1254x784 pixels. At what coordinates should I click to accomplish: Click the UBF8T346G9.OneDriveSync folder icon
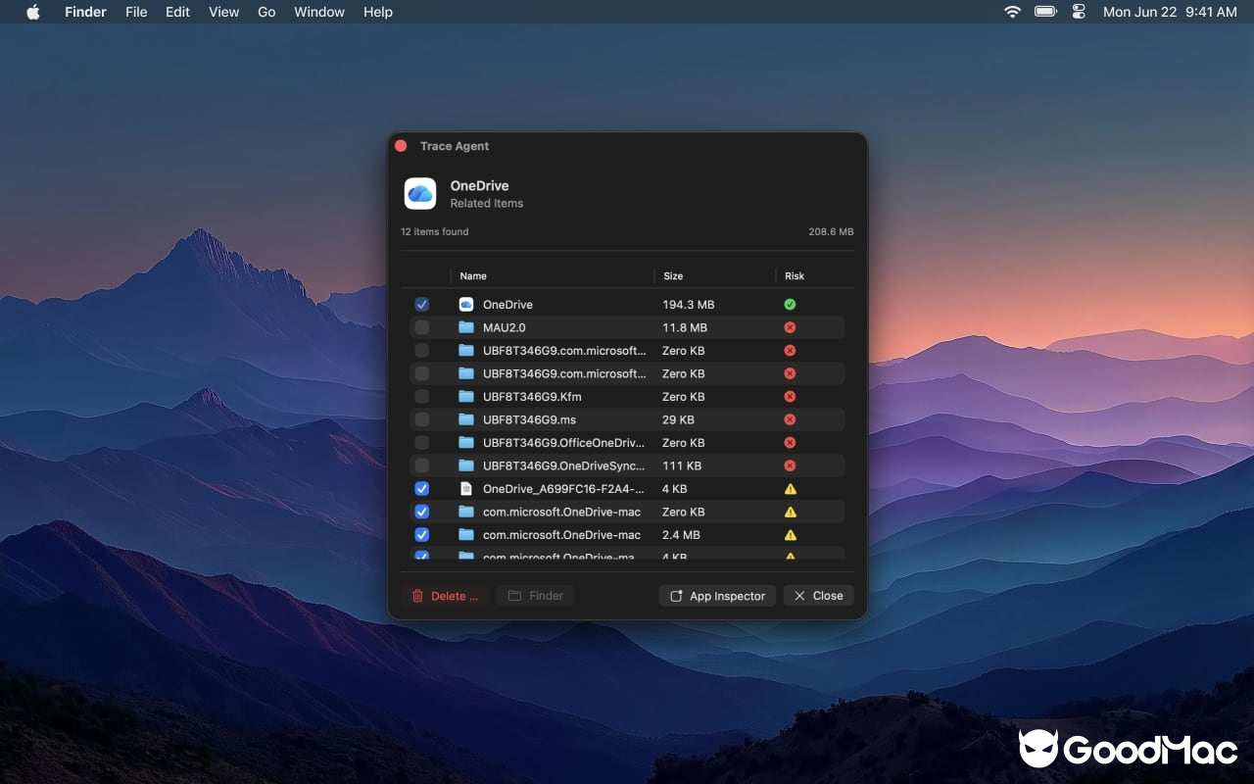[466, 465]
